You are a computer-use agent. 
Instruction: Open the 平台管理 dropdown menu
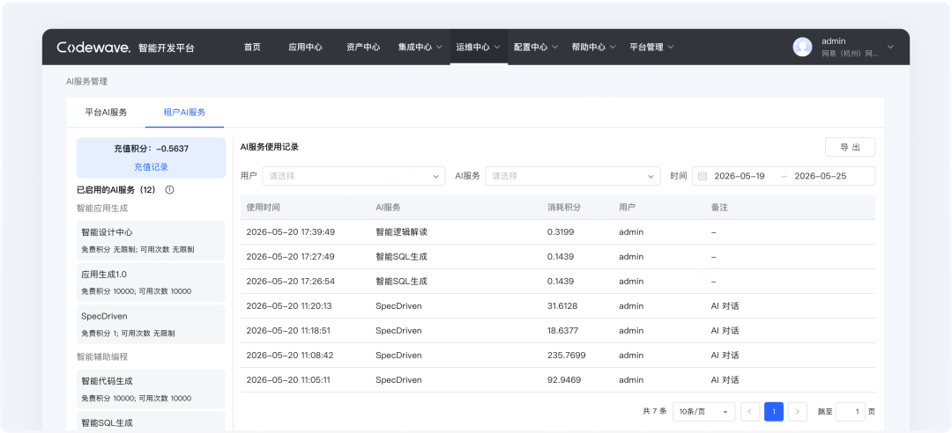pyautogui.click(x=651, y=48)
